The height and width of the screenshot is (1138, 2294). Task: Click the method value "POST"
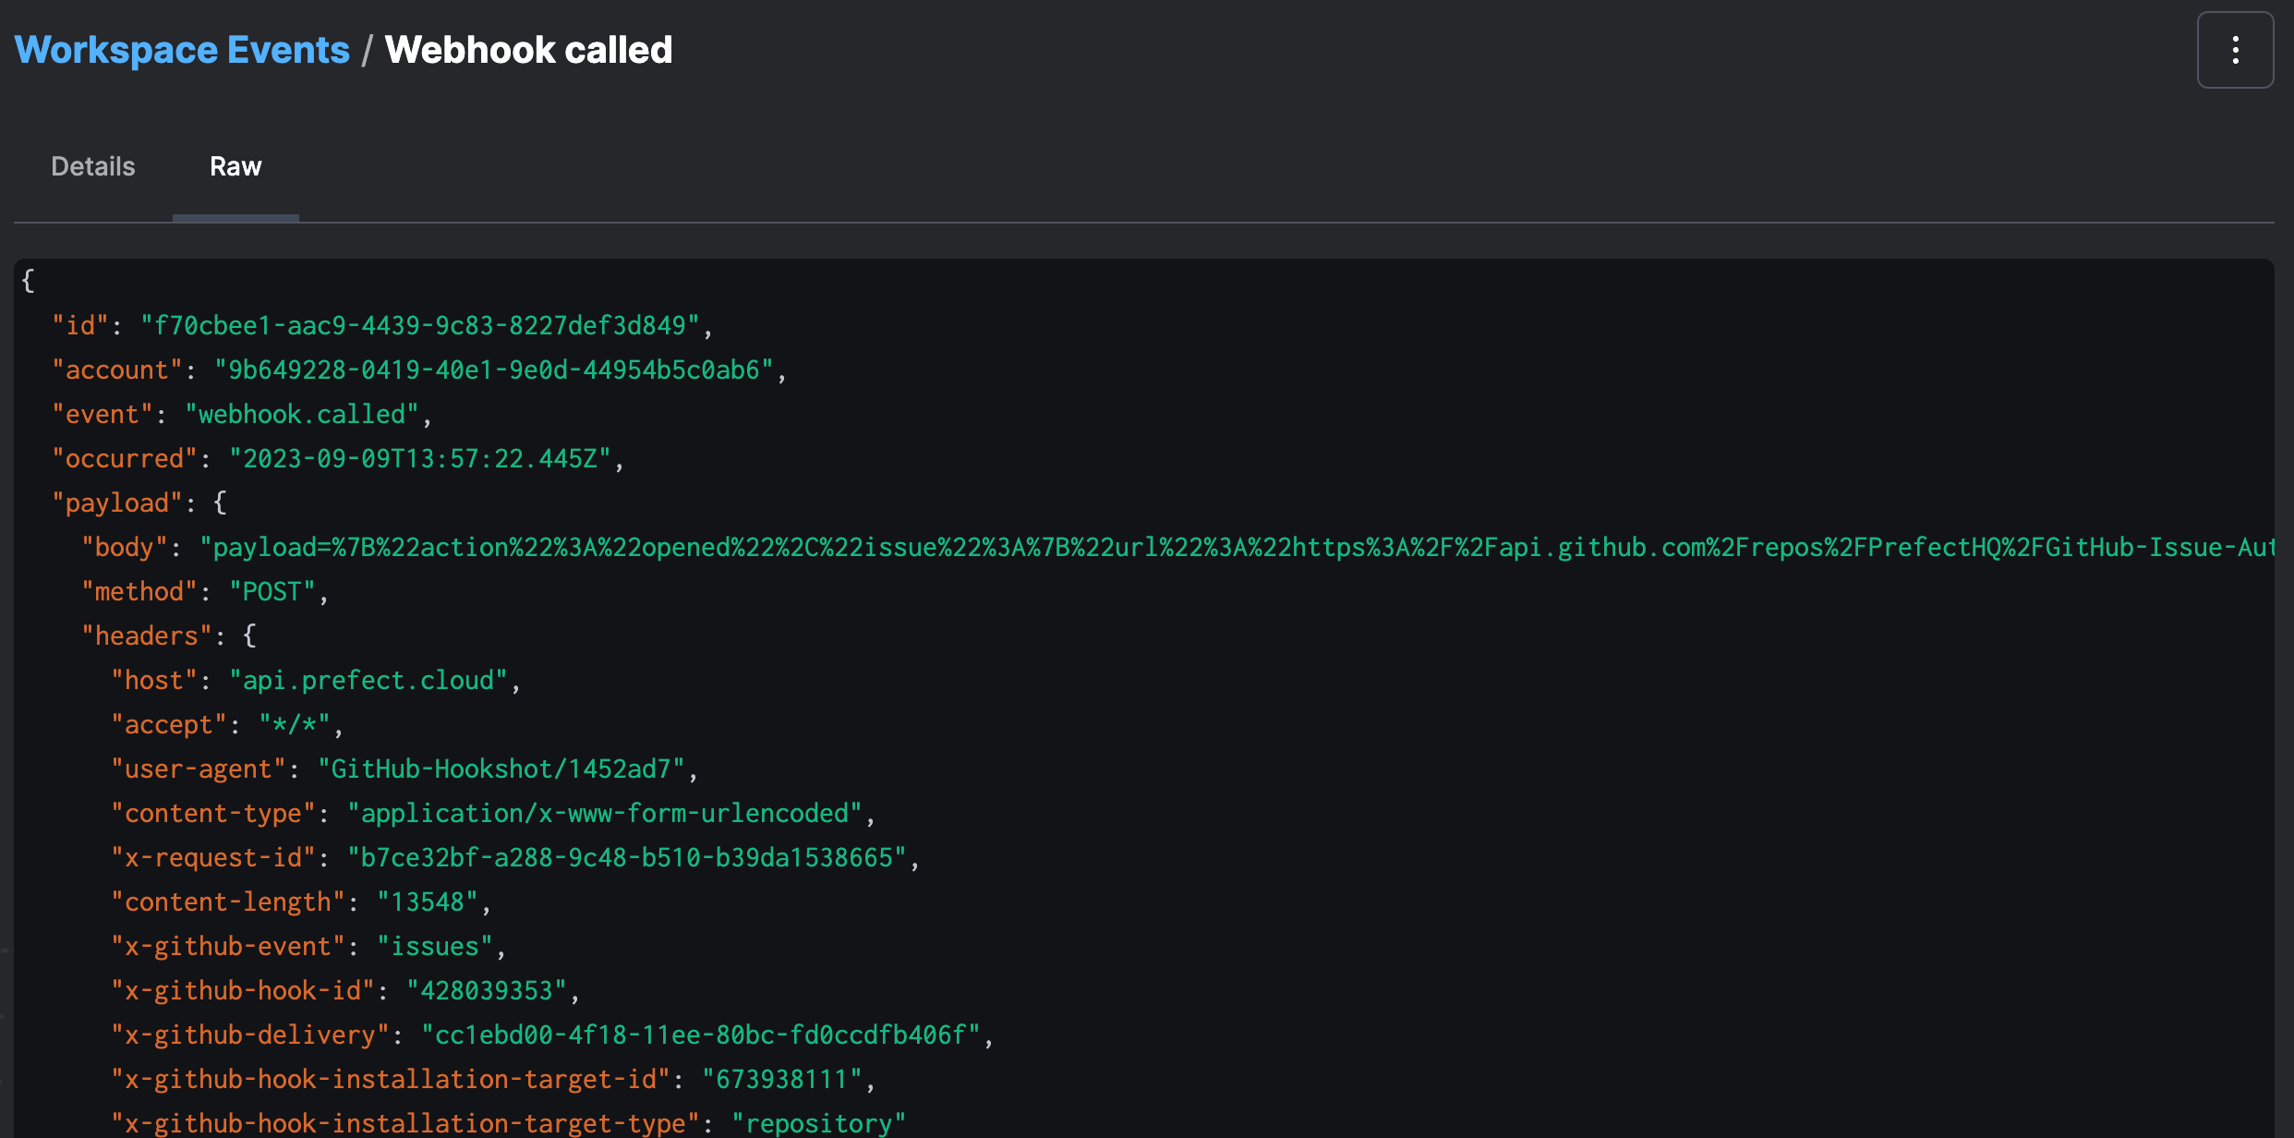click(272, 591)
